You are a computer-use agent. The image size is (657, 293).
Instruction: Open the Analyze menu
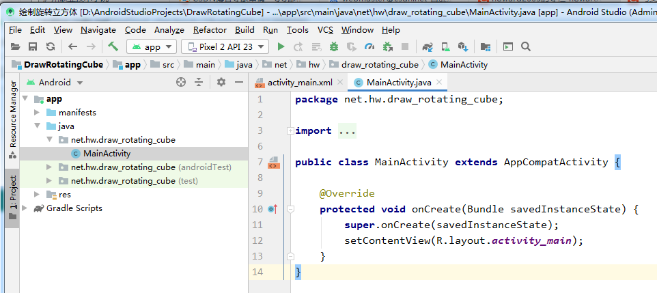(169, 30)
